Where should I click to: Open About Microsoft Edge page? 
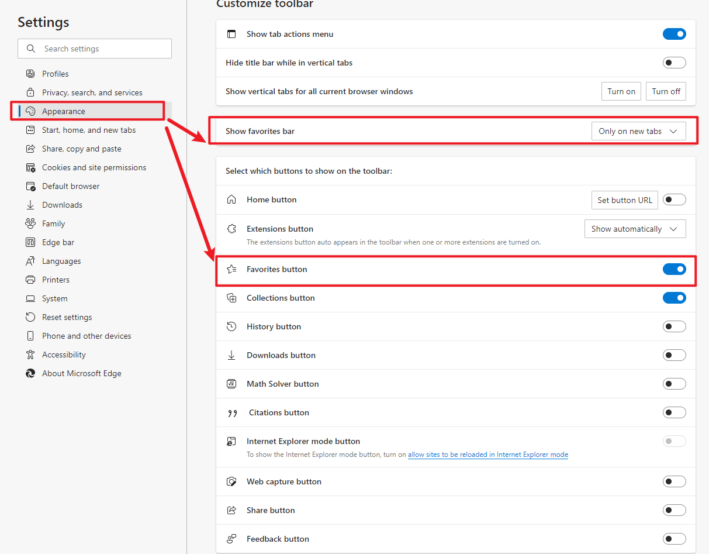pos(82,373)
